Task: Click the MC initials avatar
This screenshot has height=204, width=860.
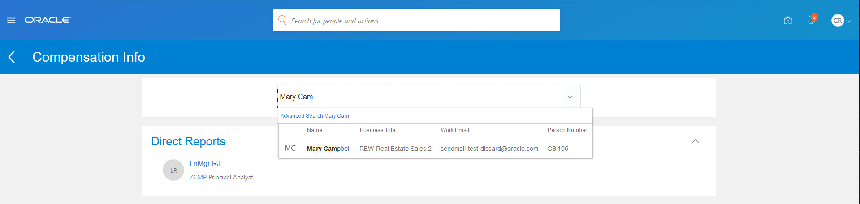Action: [x=290, y=148]
